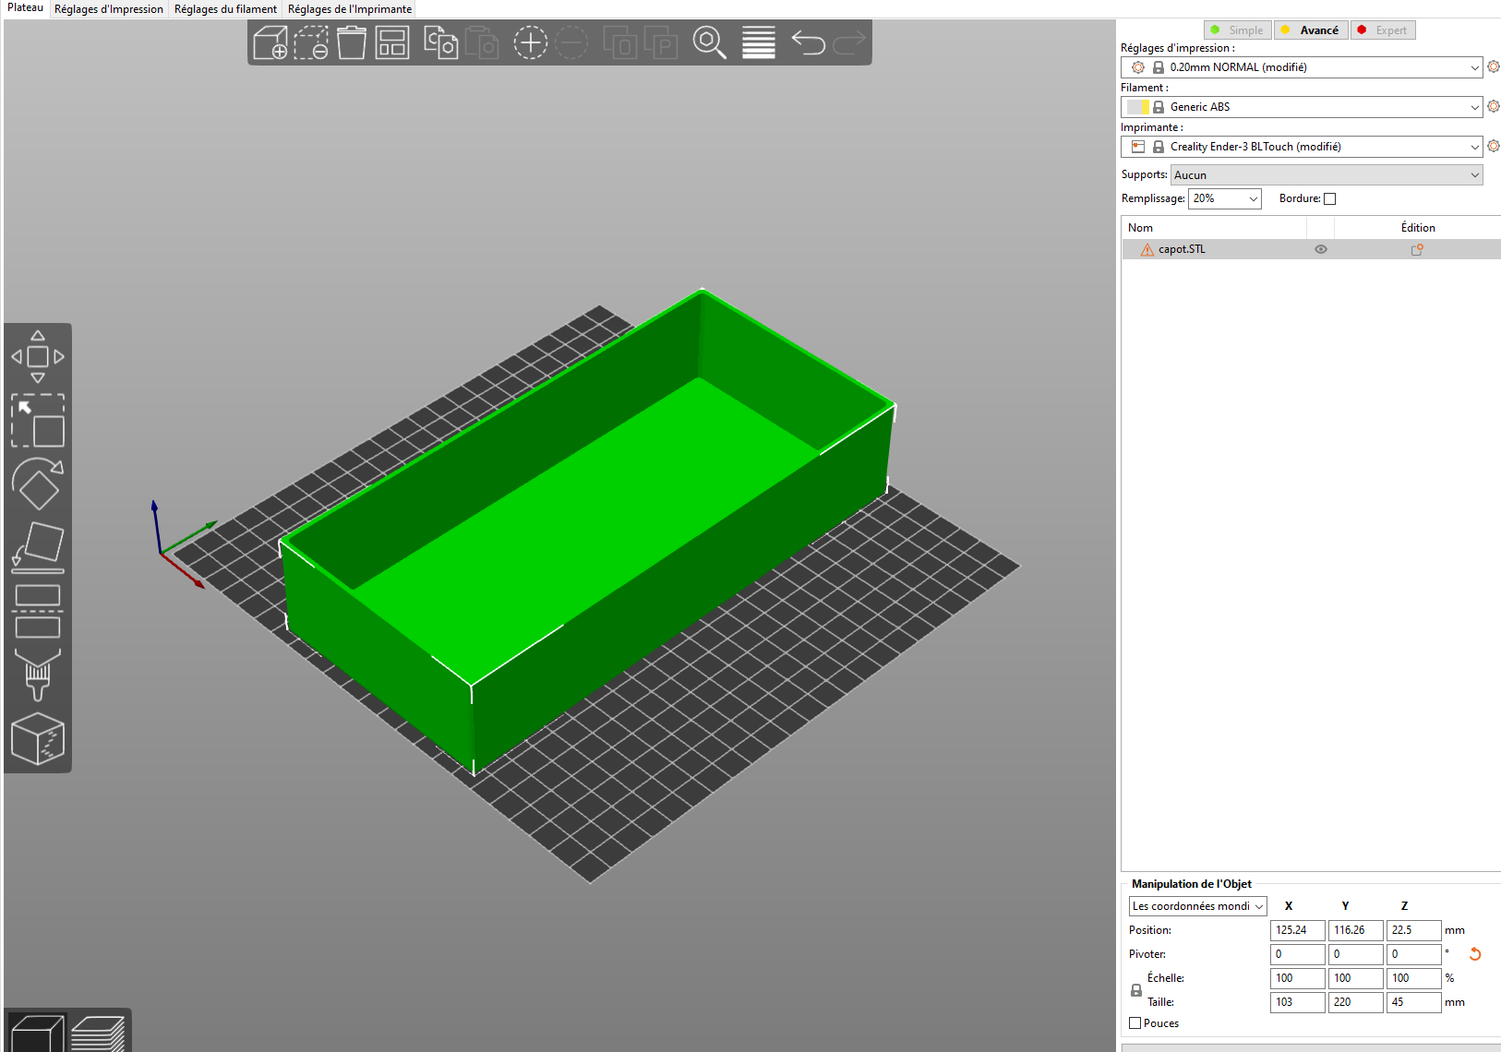Click the Add object cube icon
This screenshot has width=1501, height=1052.
(270, 43)
